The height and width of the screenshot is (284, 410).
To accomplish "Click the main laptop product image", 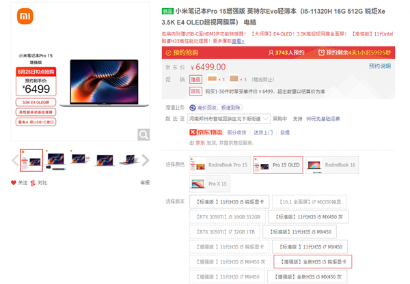I will (x=104, y=83).
